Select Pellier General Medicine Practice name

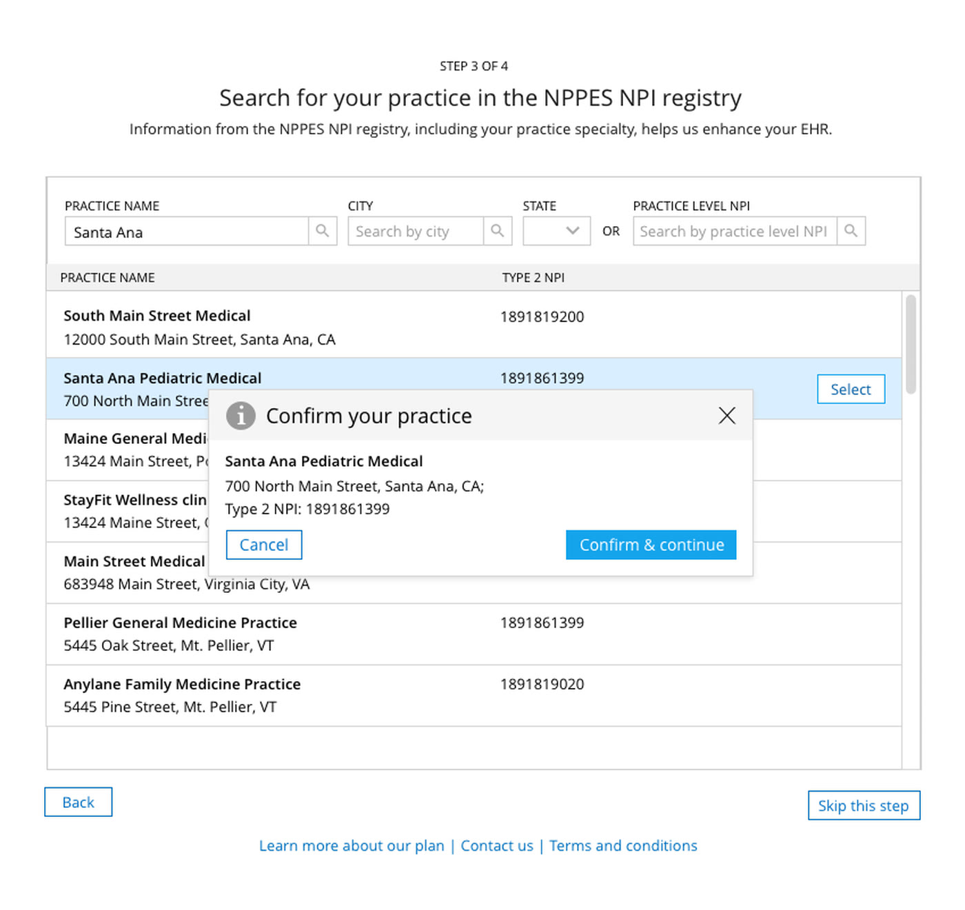181,623
